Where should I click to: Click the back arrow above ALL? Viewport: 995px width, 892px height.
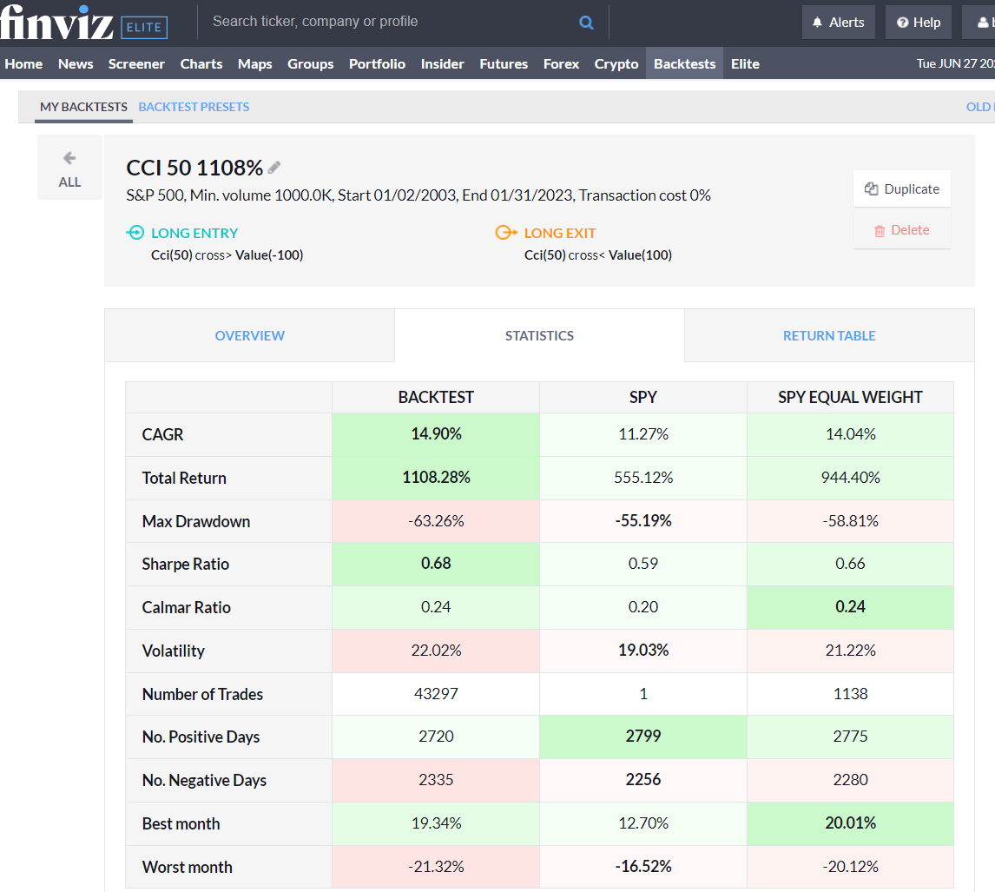[69, 158]
